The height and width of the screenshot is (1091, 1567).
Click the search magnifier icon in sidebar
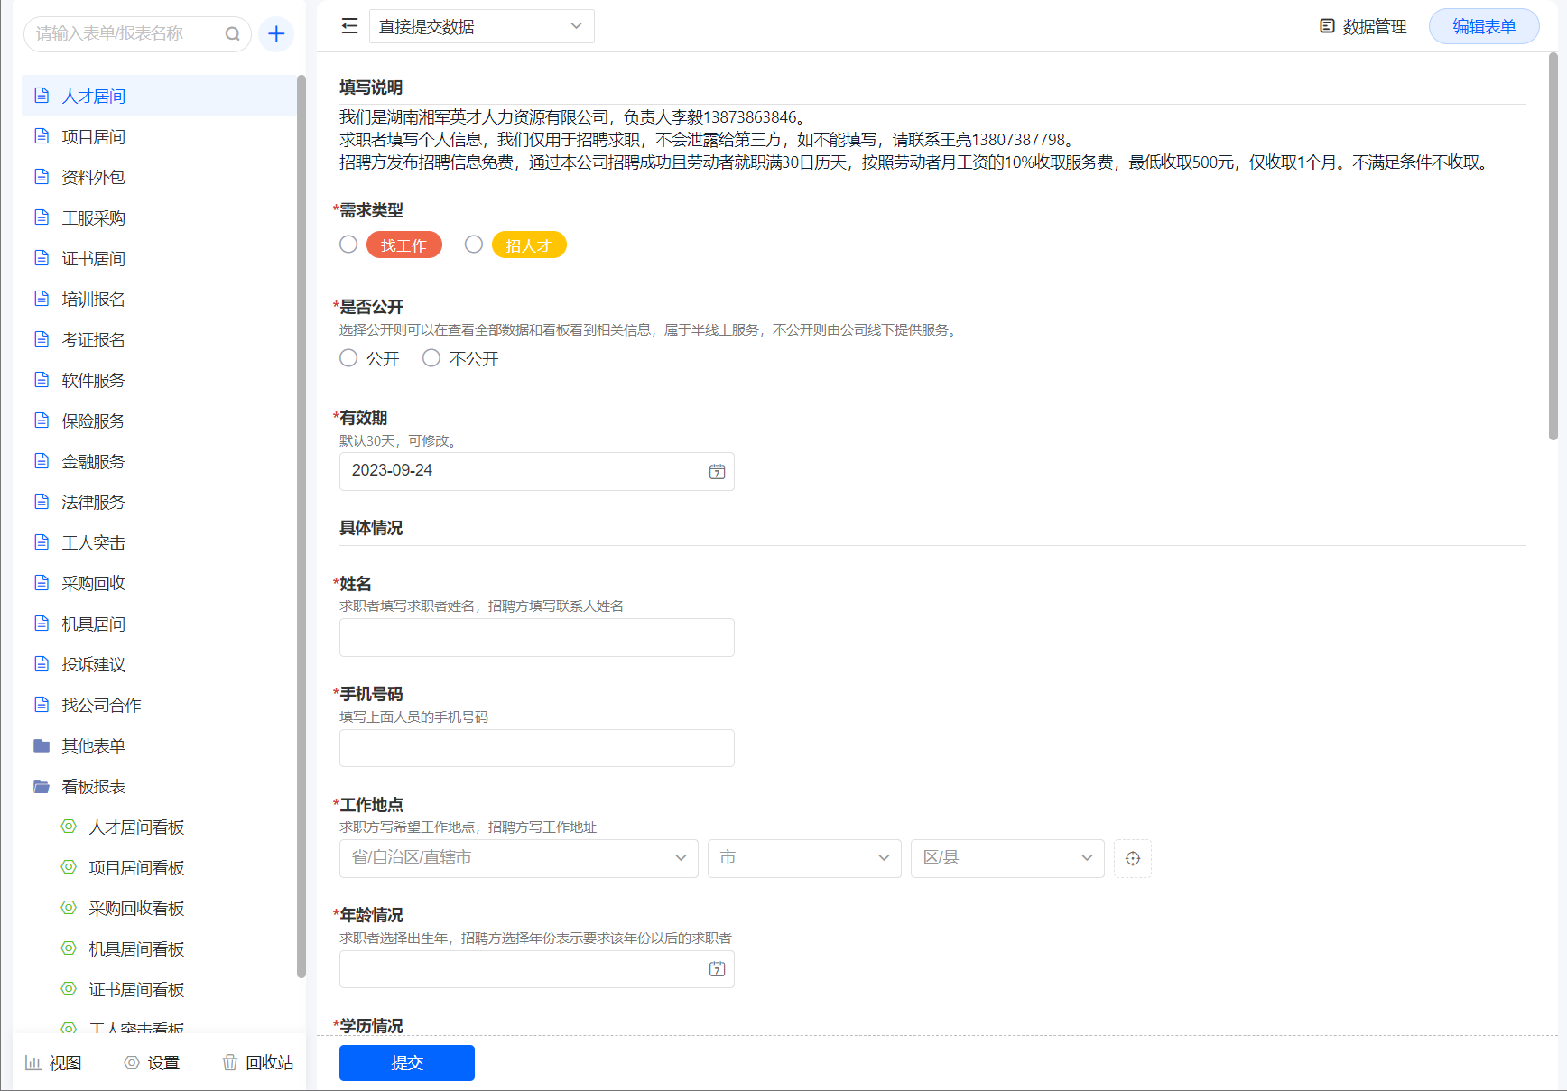tap(232, 34)
